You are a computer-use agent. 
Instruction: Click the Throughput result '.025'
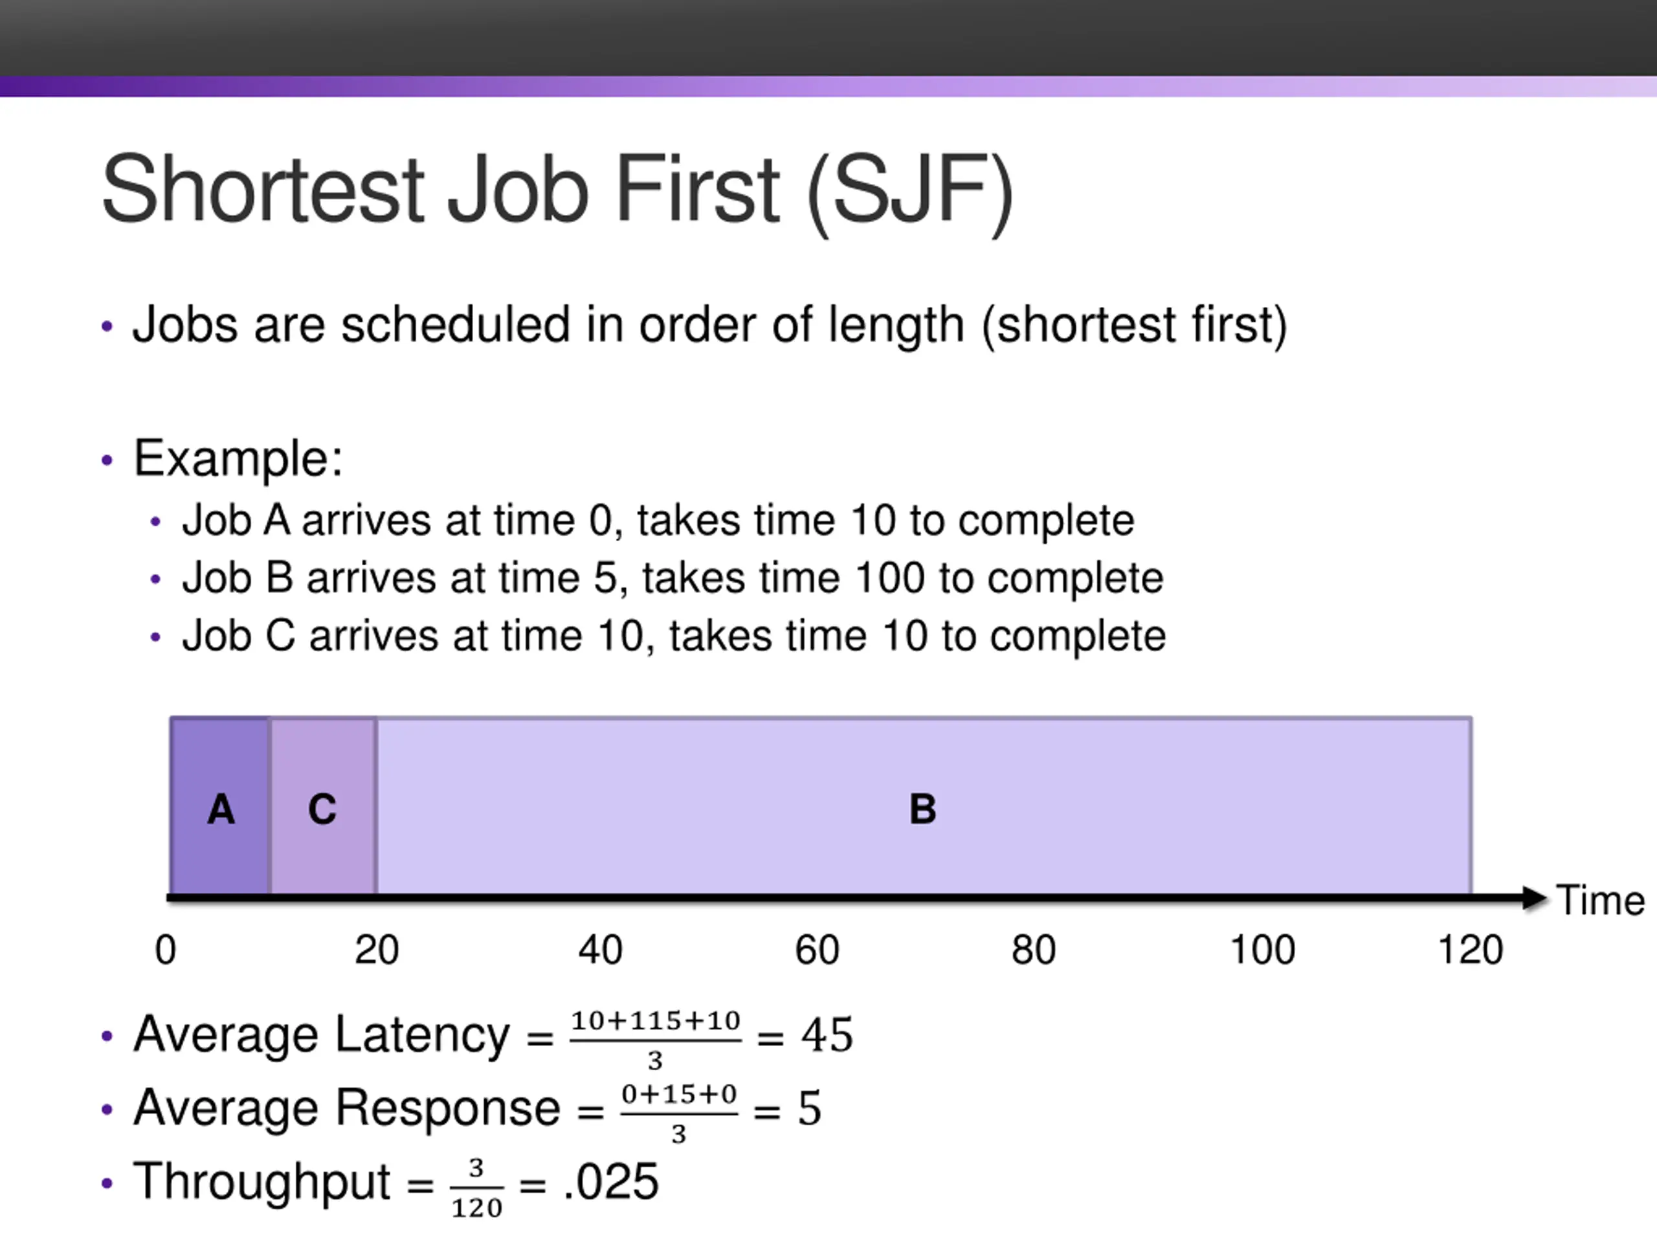[611, 1181]
